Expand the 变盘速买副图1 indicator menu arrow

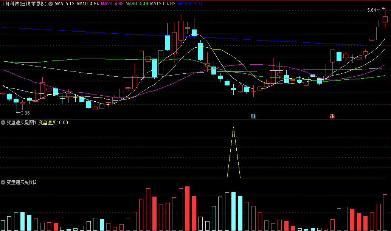[x=3, y=122]
